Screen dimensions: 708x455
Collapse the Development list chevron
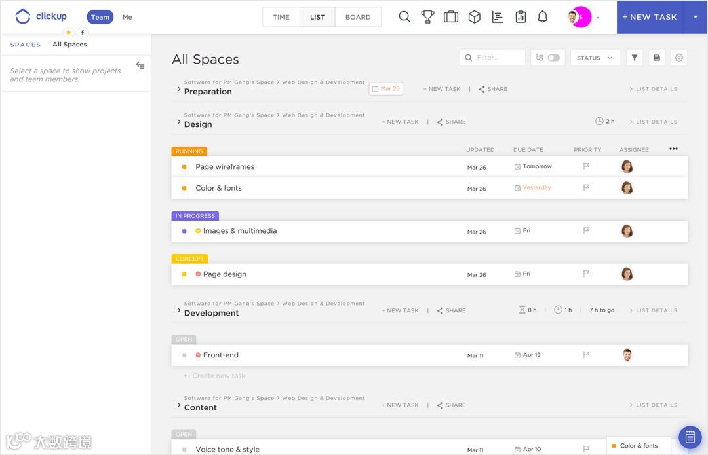pos(179,310)
